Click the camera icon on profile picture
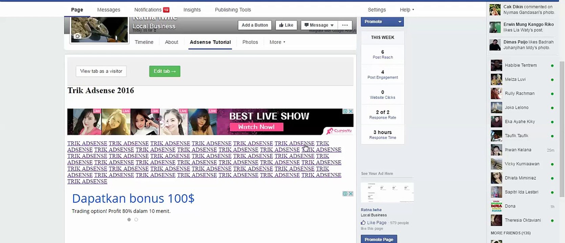 [78, 36]
